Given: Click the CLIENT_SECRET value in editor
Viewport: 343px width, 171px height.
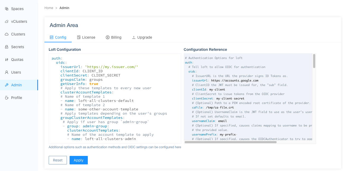Looking at the screenshot, I should (106, 75).
